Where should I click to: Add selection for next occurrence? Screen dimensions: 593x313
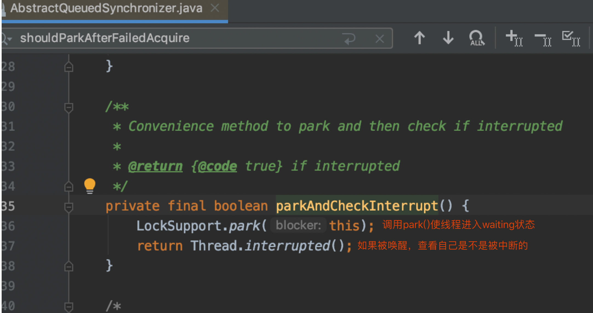point(514,38)
